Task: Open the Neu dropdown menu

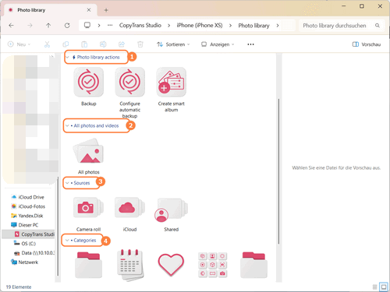Action: (x=19, y=44)
